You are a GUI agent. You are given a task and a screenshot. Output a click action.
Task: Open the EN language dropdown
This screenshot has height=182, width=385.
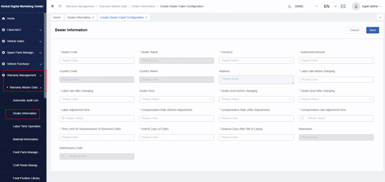(x=330, y=7)
